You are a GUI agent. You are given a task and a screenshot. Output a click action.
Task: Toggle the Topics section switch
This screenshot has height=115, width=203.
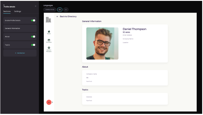[33, 45]
